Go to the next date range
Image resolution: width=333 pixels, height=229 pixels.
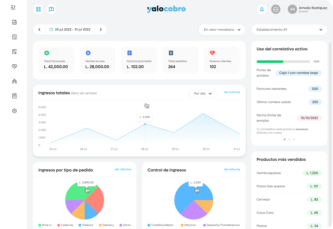point(101,30)
